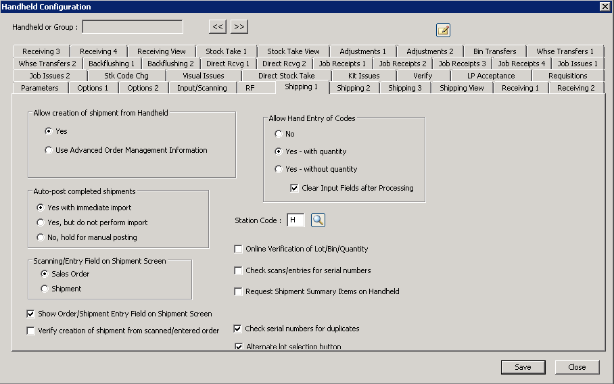The width and height of the screenshot is (614, 384).
Task: Click the Handheld or Group field
Action: click(133, 27)
